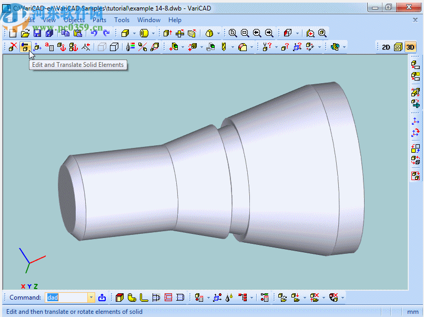Click the yellow pipe elbow icon in bottom toolbar
The width and height of the screenshot is (424, 317).
click(x=132, y=298)
